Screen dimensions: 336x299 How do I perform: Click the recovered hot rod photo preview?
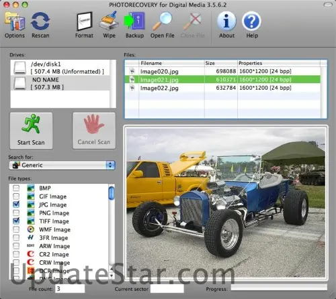226,202
